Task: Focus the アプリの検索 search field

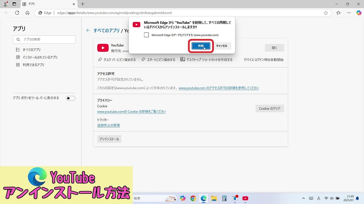Action: (44, 39)
